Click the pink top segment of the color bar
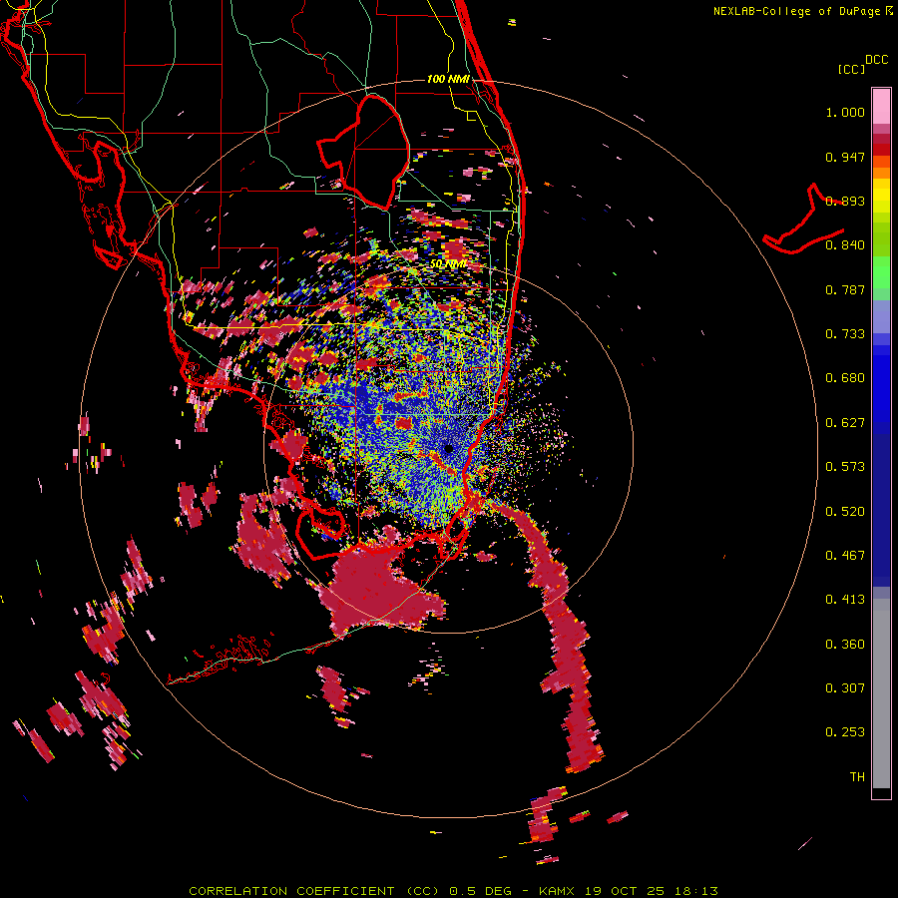898x898 pixels. pyautogui.click(x=881, y=106)
